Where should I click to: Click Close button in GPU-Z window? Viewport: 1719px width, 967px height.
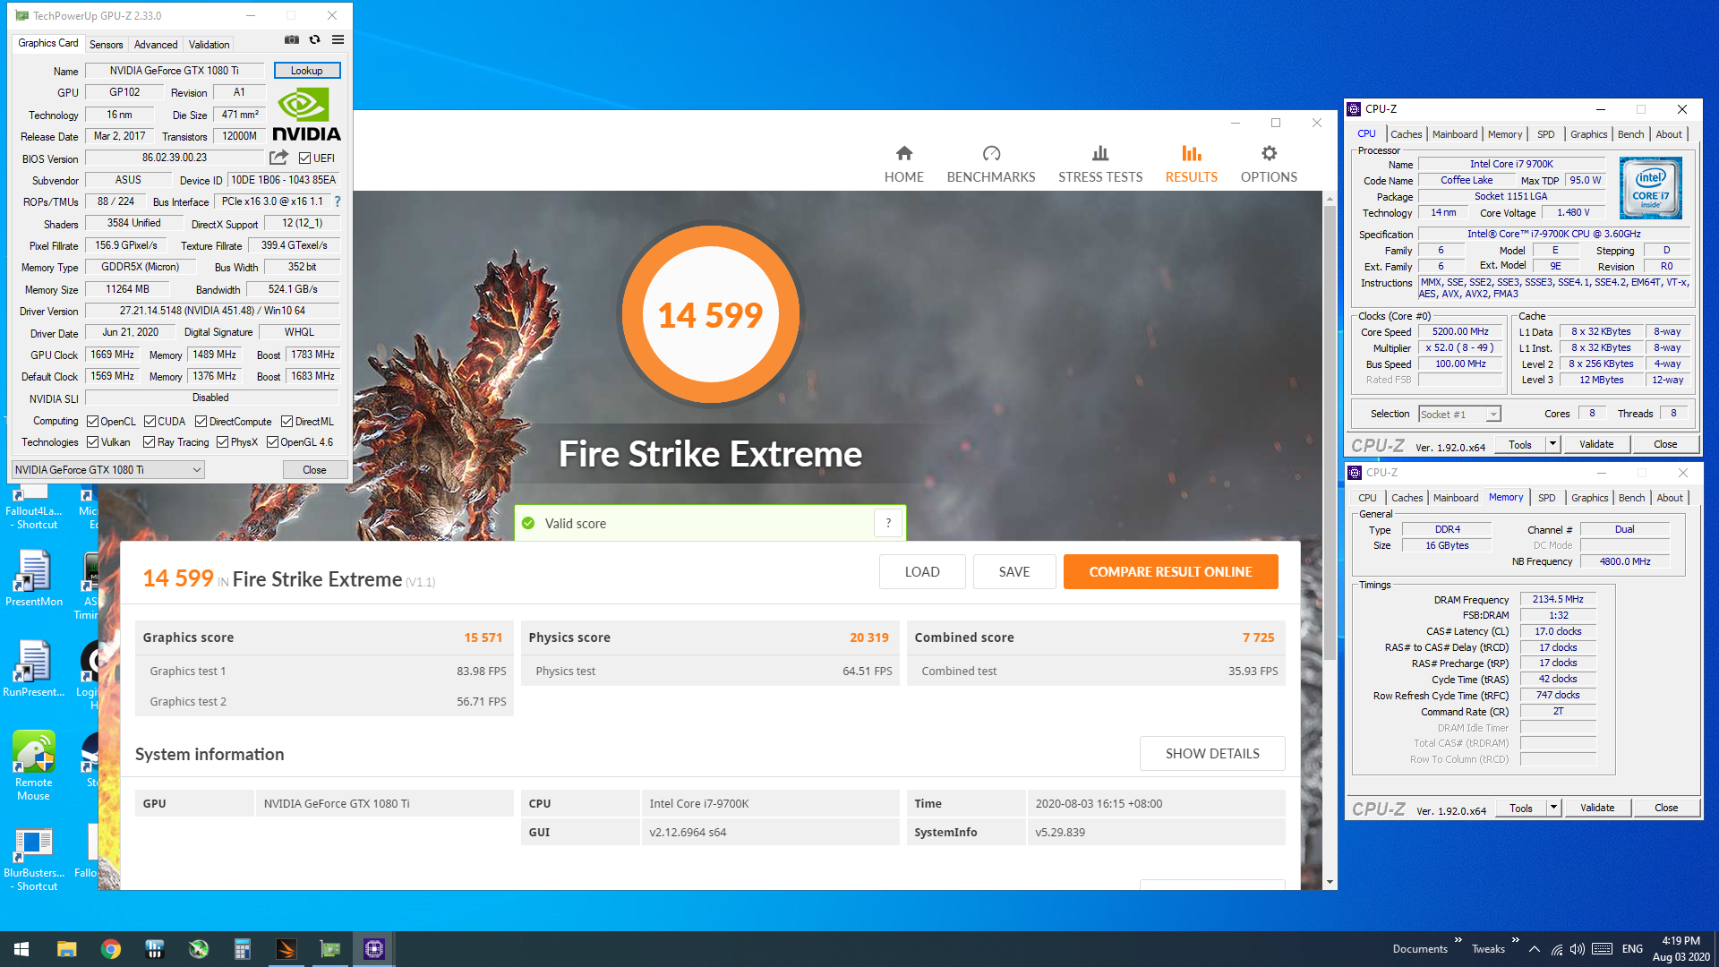(314, 470)
